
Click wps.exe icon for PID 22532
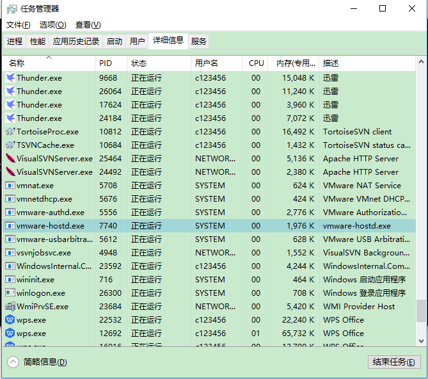point(10,319)
